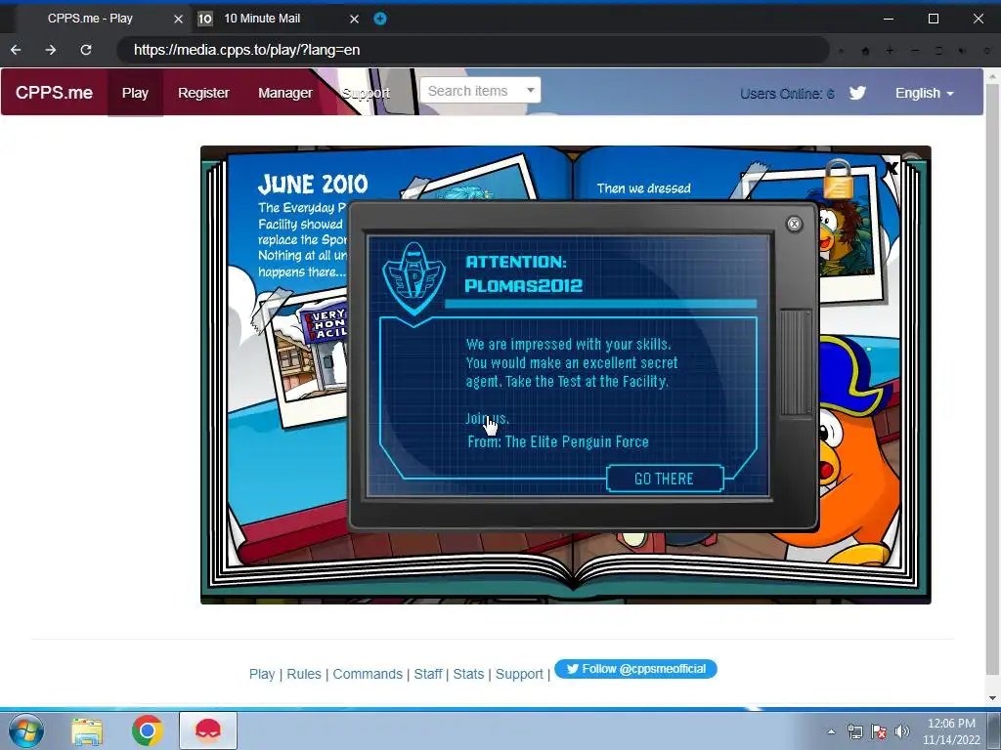Click the zoom in plus icon
Screen dimensions: 1001x750
point(890,51)
